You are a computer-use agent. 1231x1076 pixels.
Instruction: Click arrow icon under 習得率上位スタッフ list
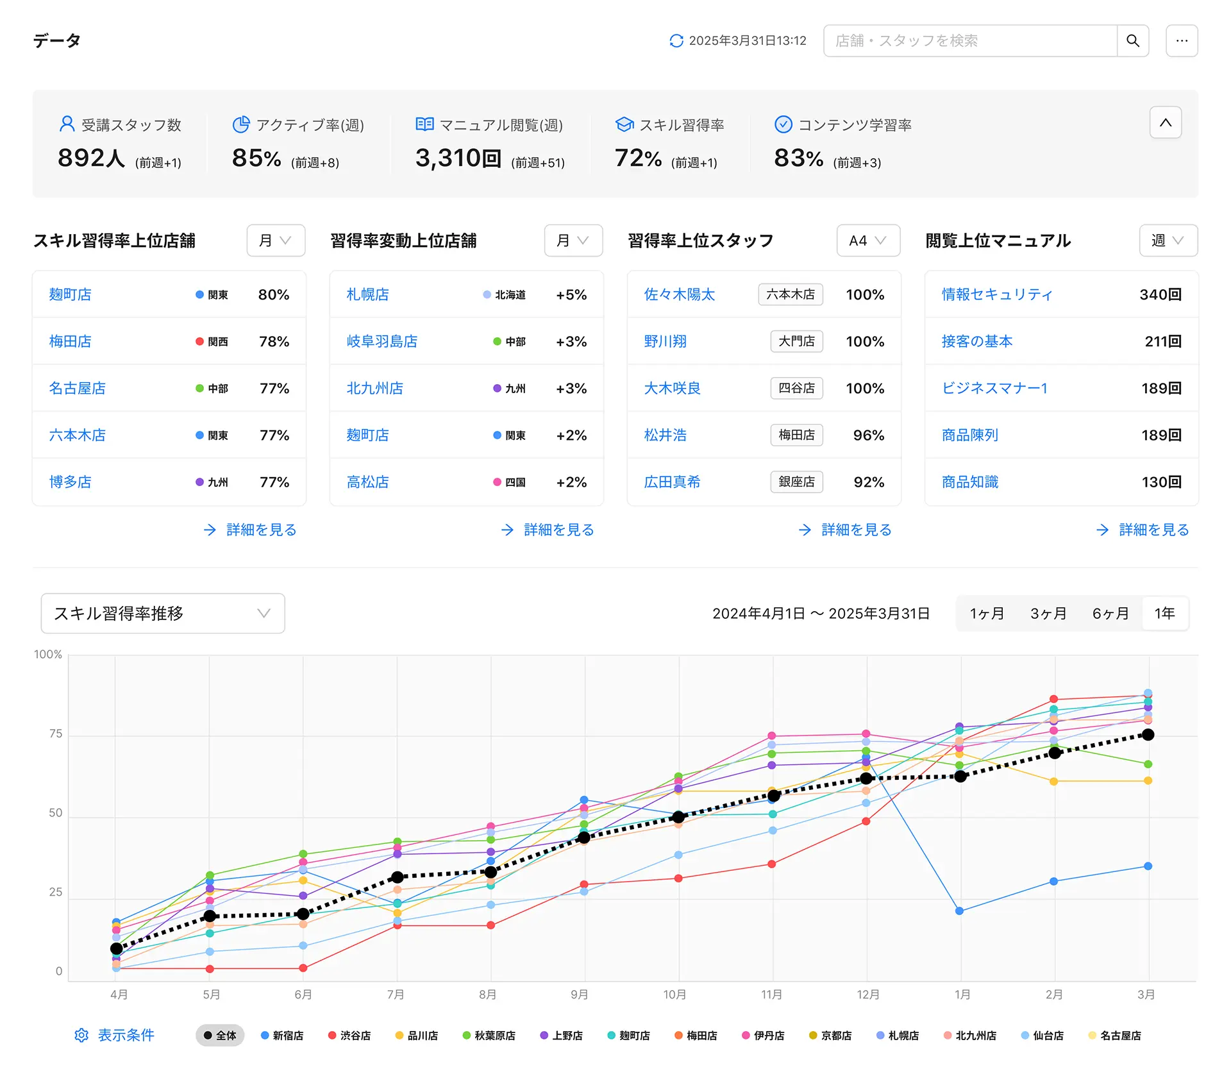pyautogui.click(x=805, y=530)
